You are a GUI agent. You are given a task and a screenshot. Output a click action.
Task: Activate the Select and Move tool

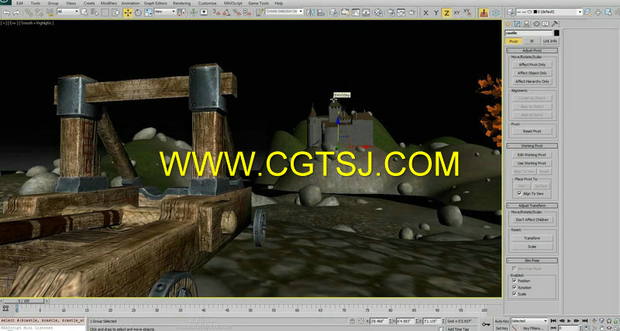[128, 12]
